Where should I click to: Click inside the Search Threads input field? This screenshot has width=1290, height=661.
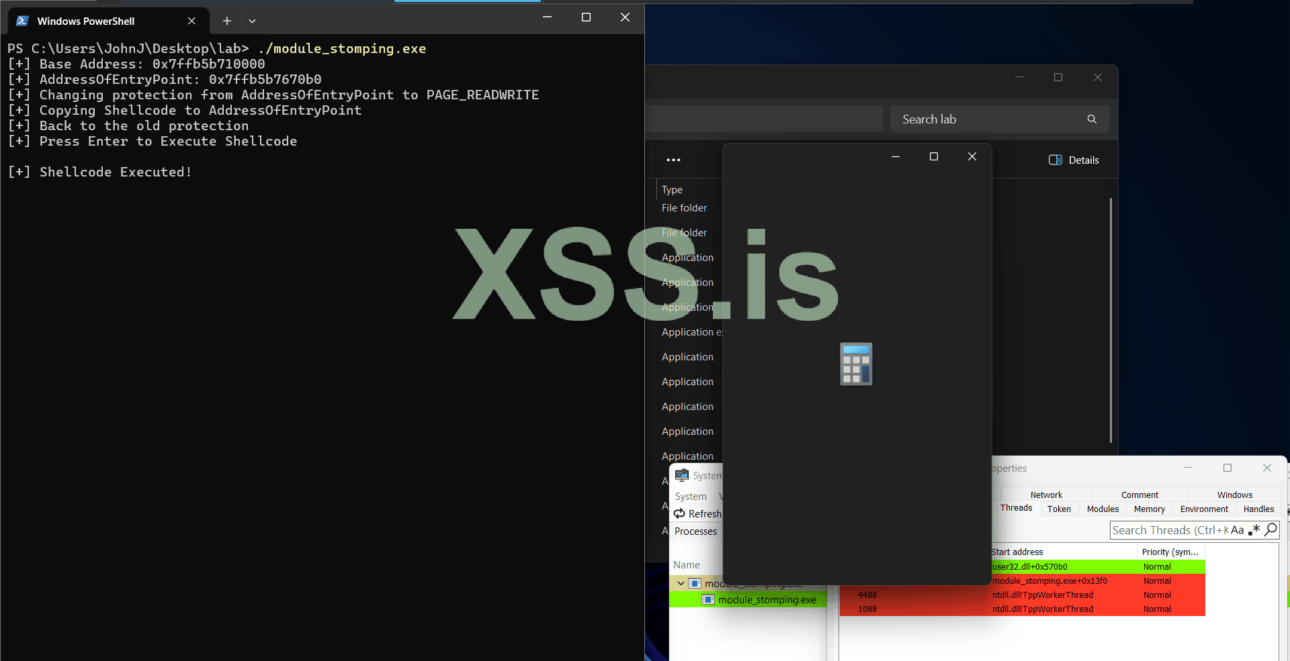click(1169, 530)
